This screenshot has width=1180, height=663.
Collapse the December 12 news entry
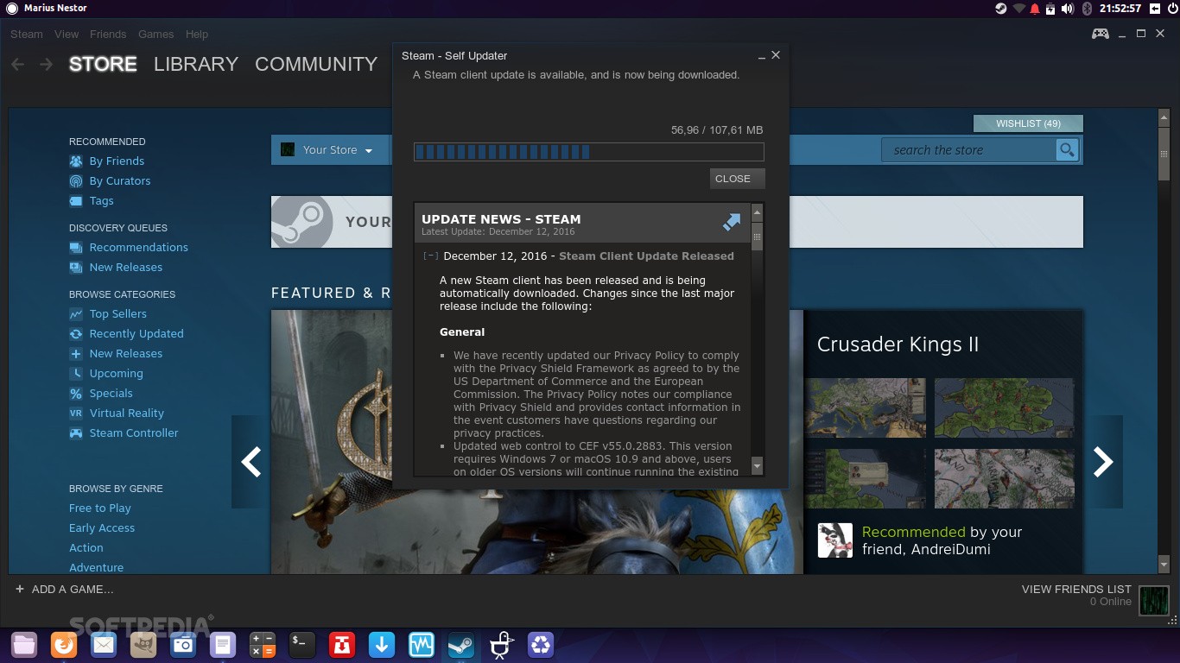pyautogui.click(x=430, y=256)
